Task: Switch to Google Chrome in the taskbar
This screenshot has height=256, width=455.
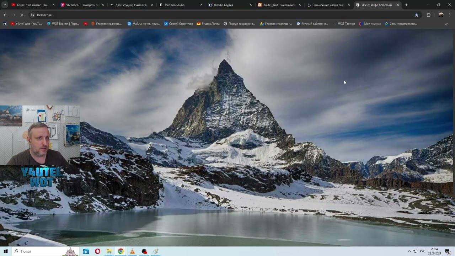Action: (121, 251)
